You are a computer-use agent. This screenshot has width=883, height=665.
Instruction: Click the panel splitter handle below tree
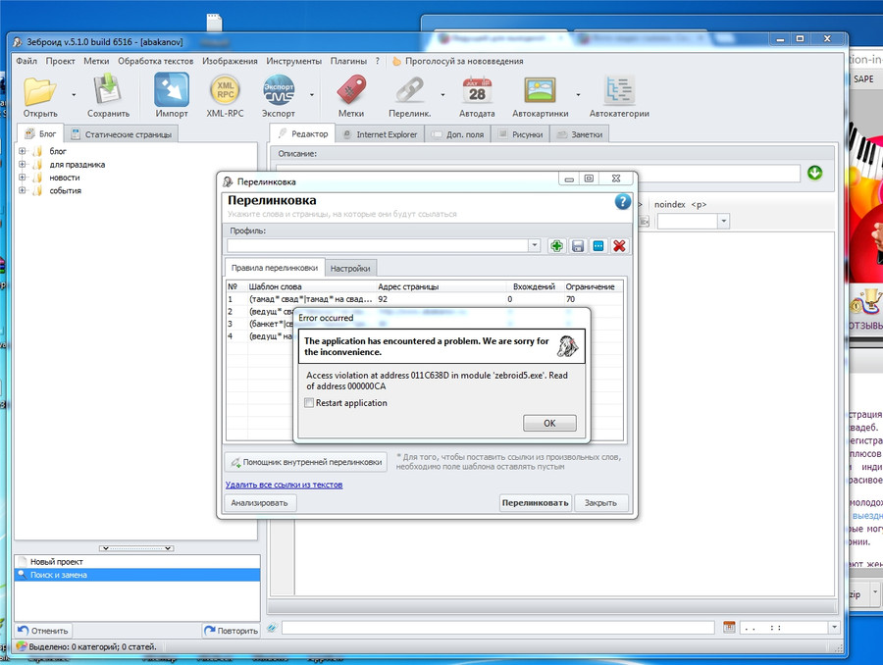click(x=136, y=548)
